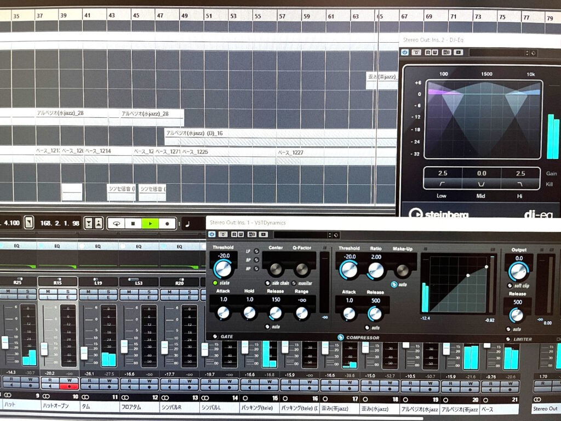Enable soft clip on the Limiter
Image resolution: width=561 pixels, height=421 pixels.
point(510,285)
